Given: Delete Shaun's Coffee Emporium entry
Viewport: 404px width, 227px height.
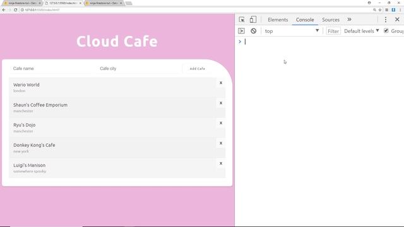Looking at the screenshot, I should click(221, 103).
